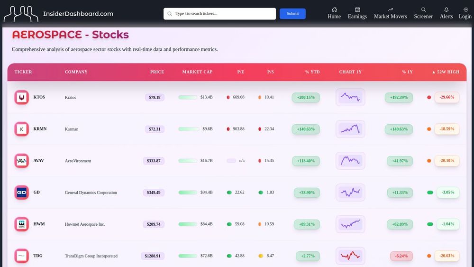Image resolution: width=474 pixels, height=267 pixels.
Task: Click the InsiderDashboard people logo icon
Action: 21,14
